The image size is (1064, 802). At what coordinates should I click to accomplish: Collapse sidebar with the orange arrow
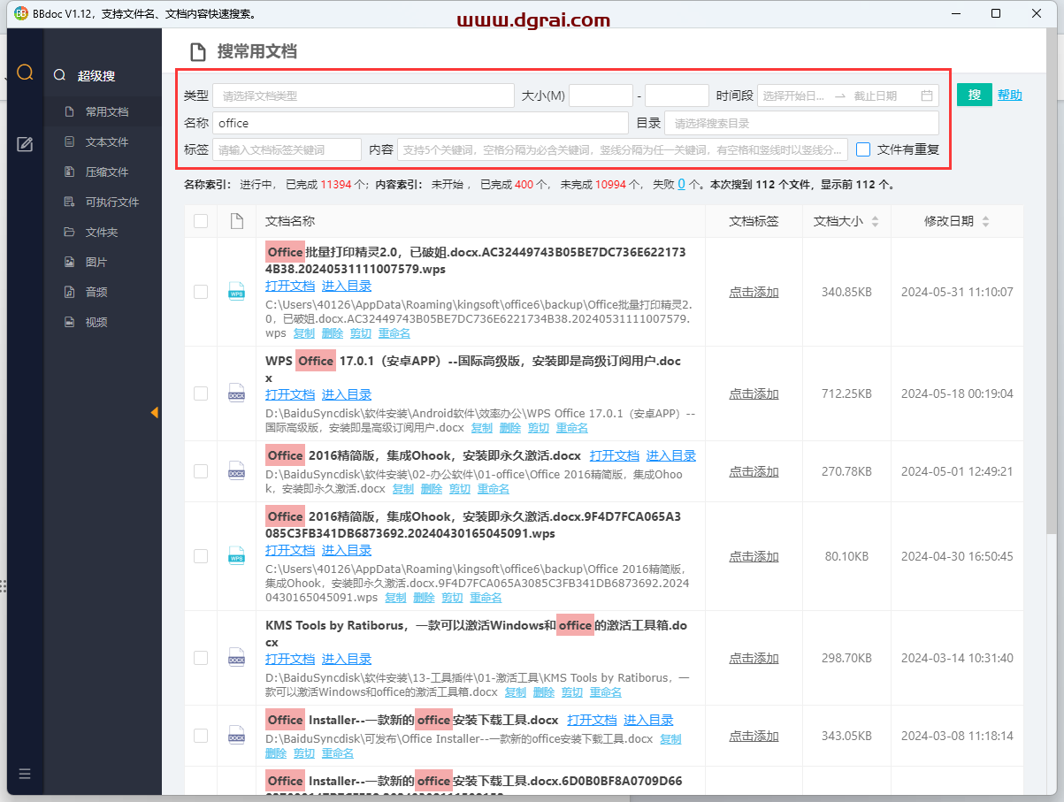pos(154,413)
